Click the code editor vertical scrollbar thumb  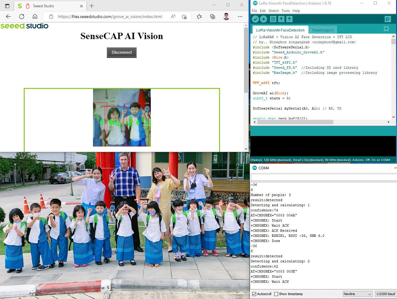(x=393, y=41)
